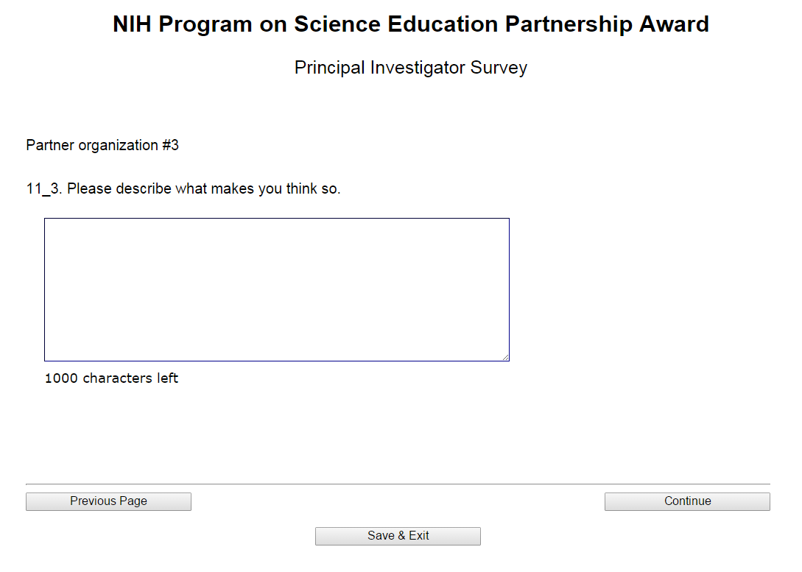Focus the response description text area
This screenshot has height=572, width=802.
[276, 289]
